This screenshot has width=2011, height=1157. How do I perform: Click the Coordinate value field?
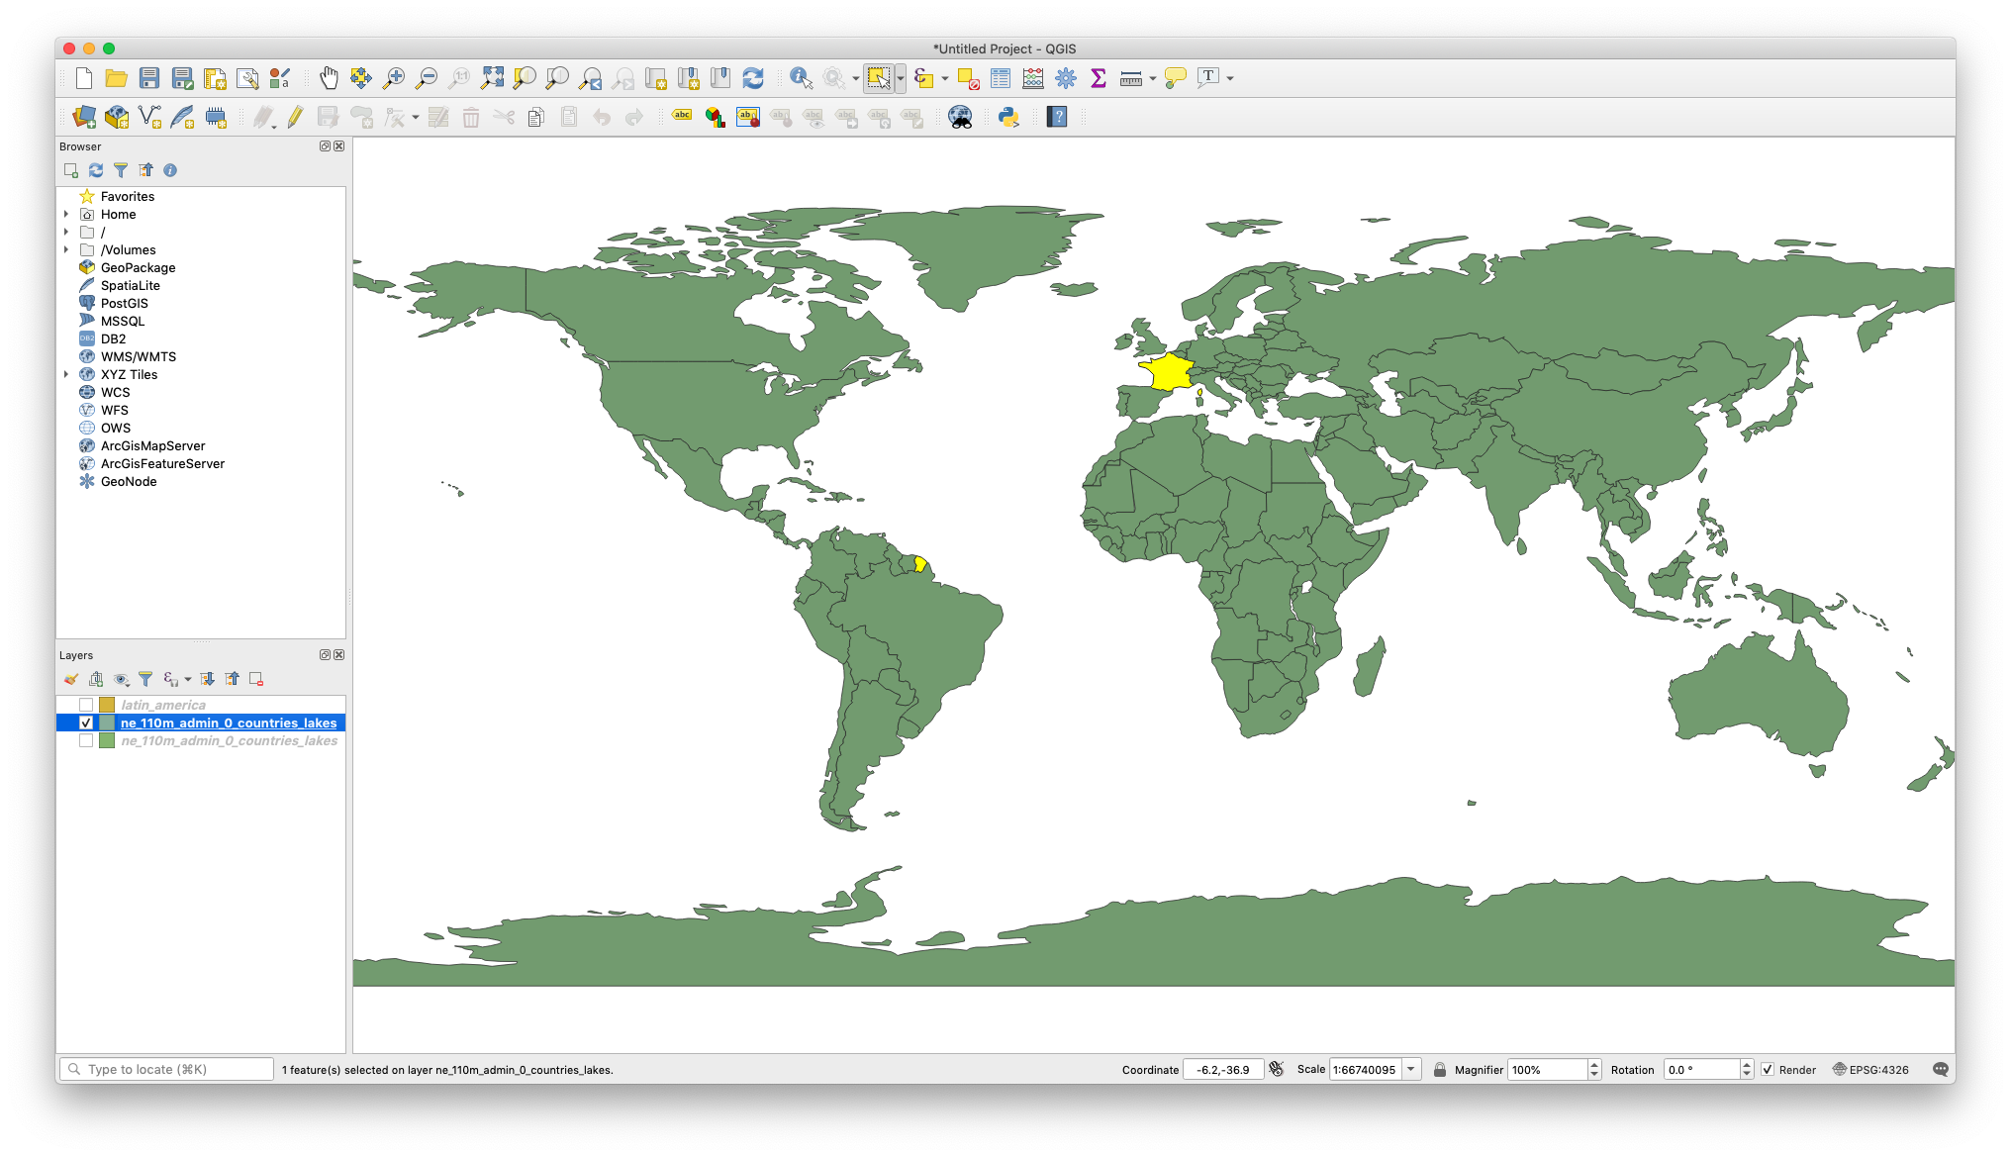point(1223,1070)
